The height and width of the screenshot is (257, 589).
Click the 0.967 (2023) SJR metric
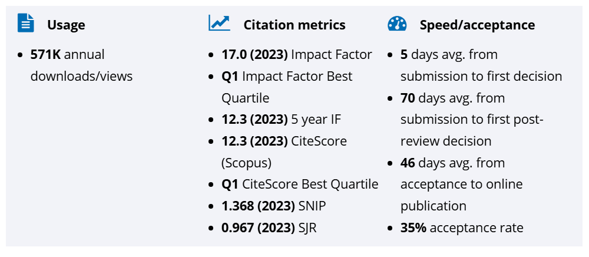click(269, 228)
